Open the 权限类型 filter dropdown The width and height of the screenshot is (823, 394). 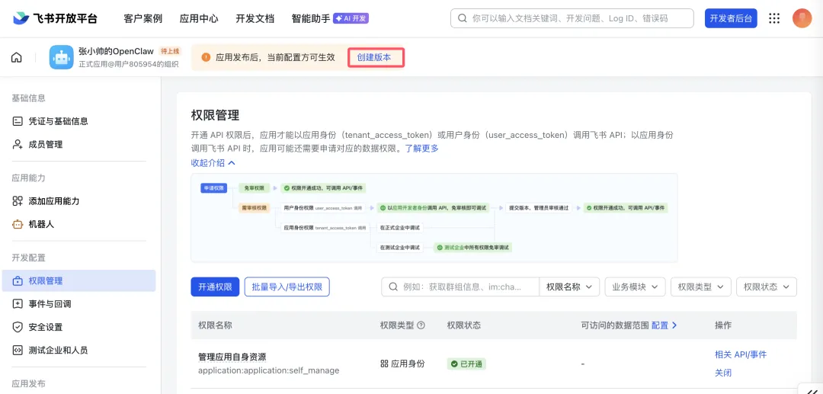pyautogui.click(x=701, y=287)
